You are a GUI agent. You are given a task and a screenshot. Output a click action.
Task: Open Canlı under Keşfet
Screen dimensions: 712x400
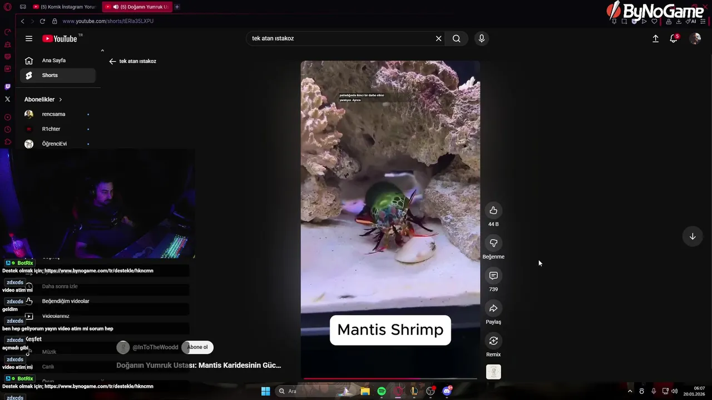48,367
